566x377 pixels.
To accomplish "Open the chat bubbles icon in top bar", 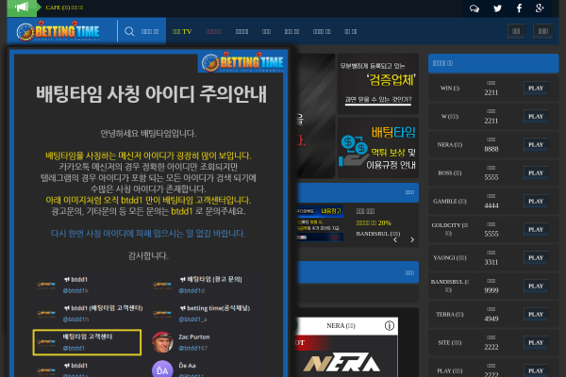I will click(x=474, y=8).
